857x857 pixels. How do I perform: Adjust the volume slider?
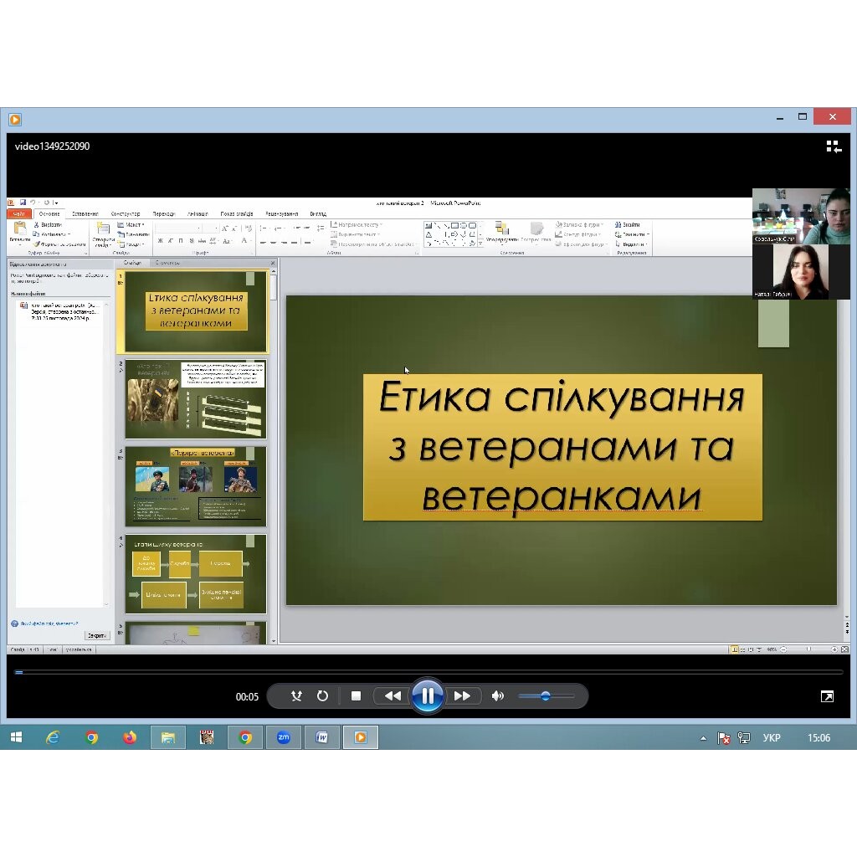tap(546, 696)
